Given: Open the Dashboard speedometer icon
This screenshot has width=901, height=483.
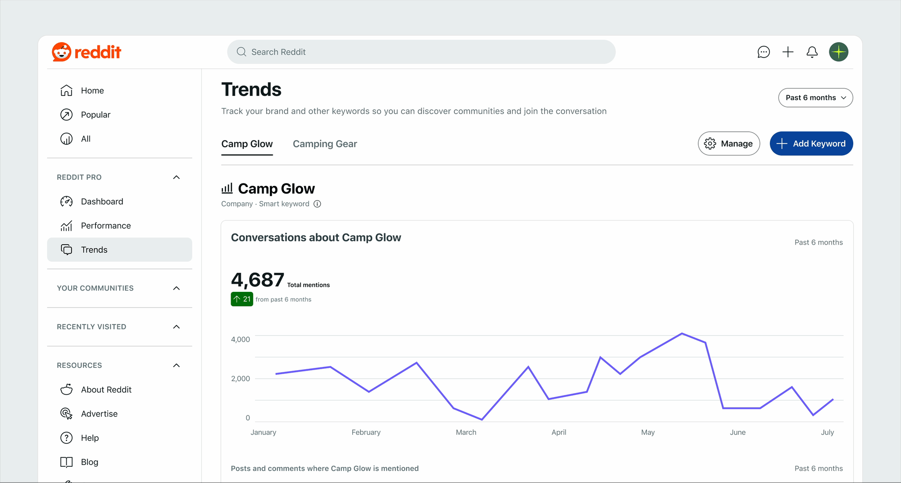Looking at the screenshot, I should point(66,201).
